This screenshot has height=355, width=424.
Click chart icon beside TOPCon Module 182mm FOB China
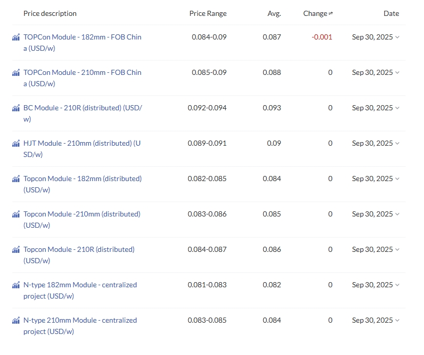click(x=16, y=37)
